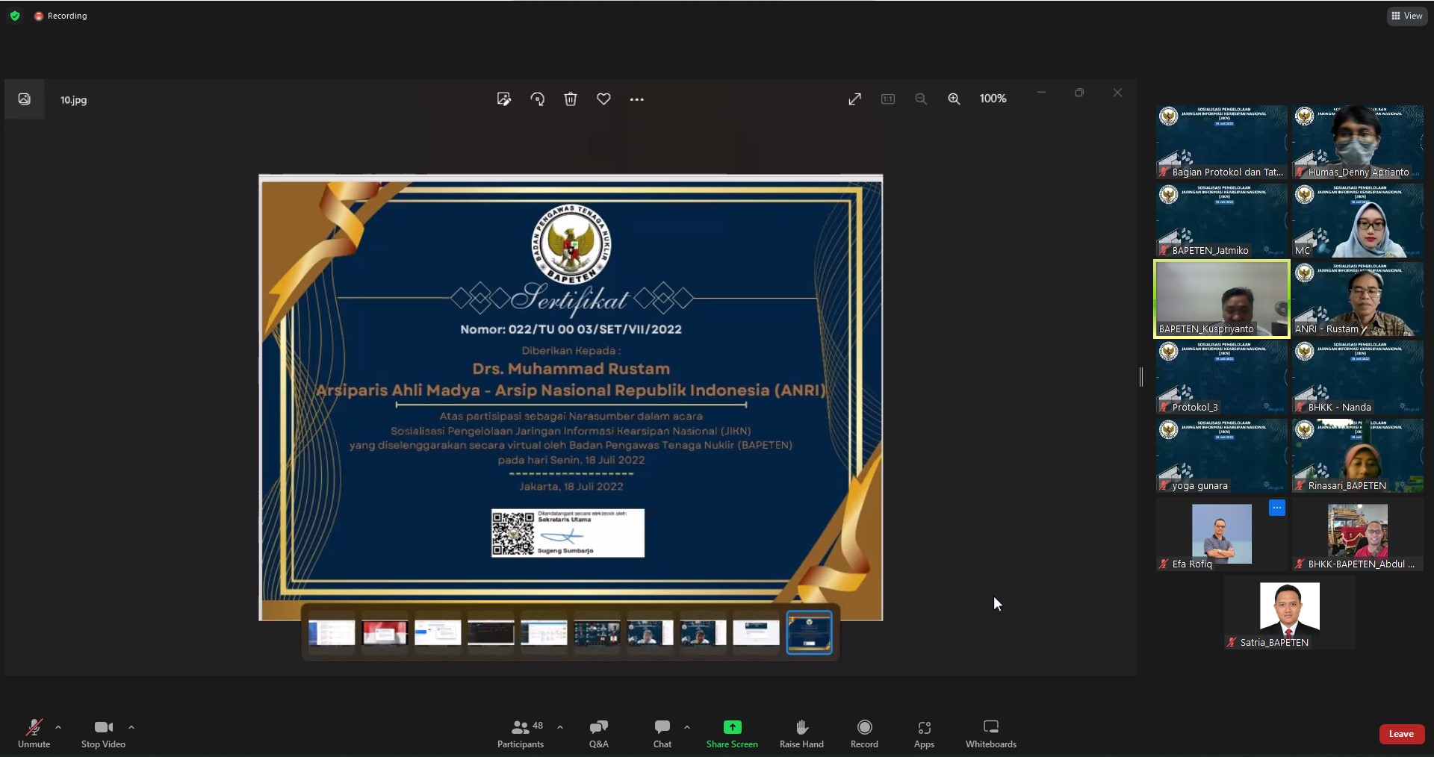Click muted mic icon on Satria_BAPETEN tile
The width and height of the screenshot is (1434, 757).
[x=1232, y=642]
